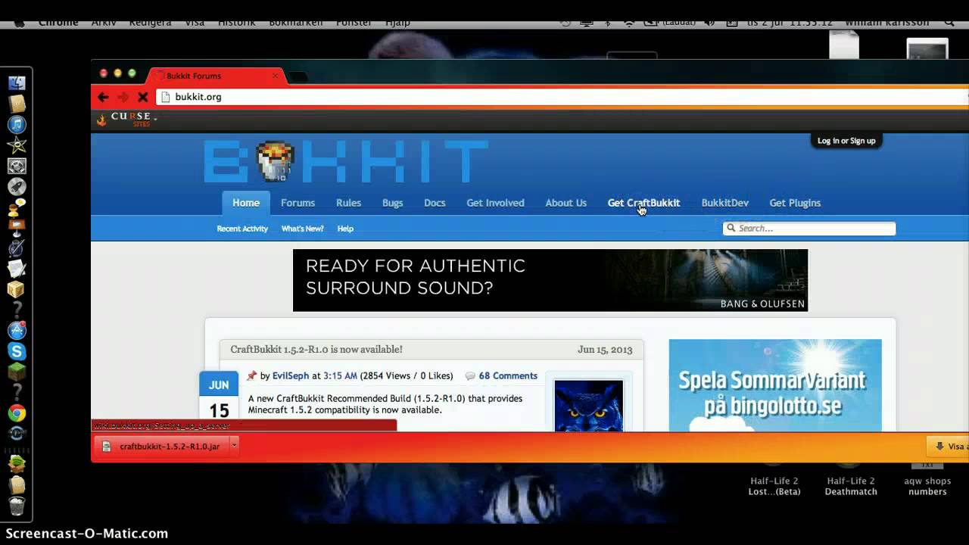Click the Bang & Olufsen banner ad
Screen dimensions: 969x545
coord(550,280)
